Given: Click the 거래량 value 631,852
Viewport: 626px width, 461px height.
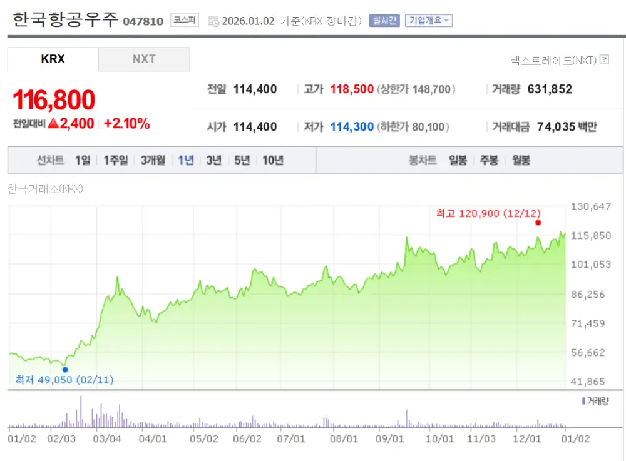Looking at the screenshot, I should [x=550, y=89].
